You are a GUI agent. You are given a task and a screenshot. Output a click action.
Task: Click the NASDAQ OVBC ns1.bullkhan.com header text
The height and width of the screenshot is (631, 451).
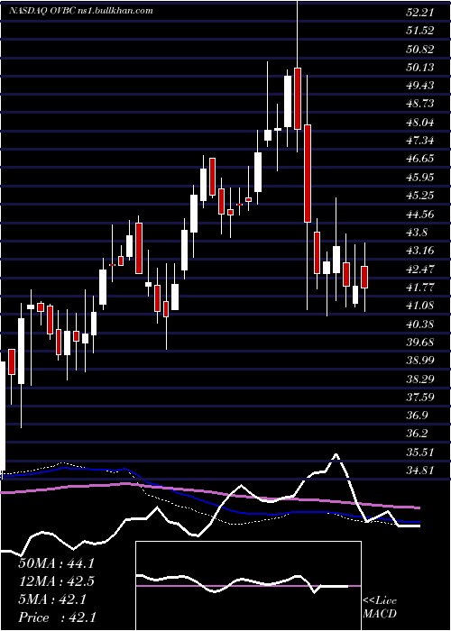(81, 11)
